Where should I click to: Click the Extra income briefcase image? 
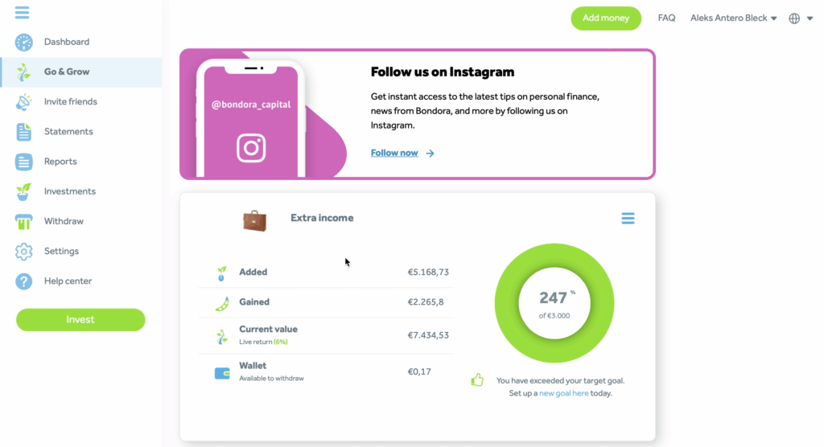(255, 219)
